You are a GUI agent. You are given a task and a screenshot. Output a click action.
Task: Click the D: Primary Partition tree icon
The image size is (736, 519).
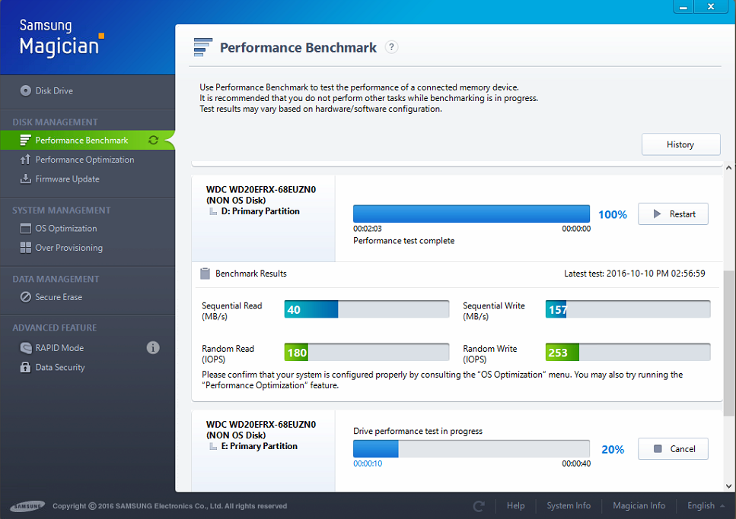pos(213,212)
